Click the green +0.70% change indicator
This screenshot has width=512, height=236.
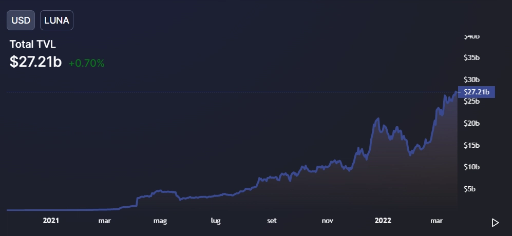86,63
